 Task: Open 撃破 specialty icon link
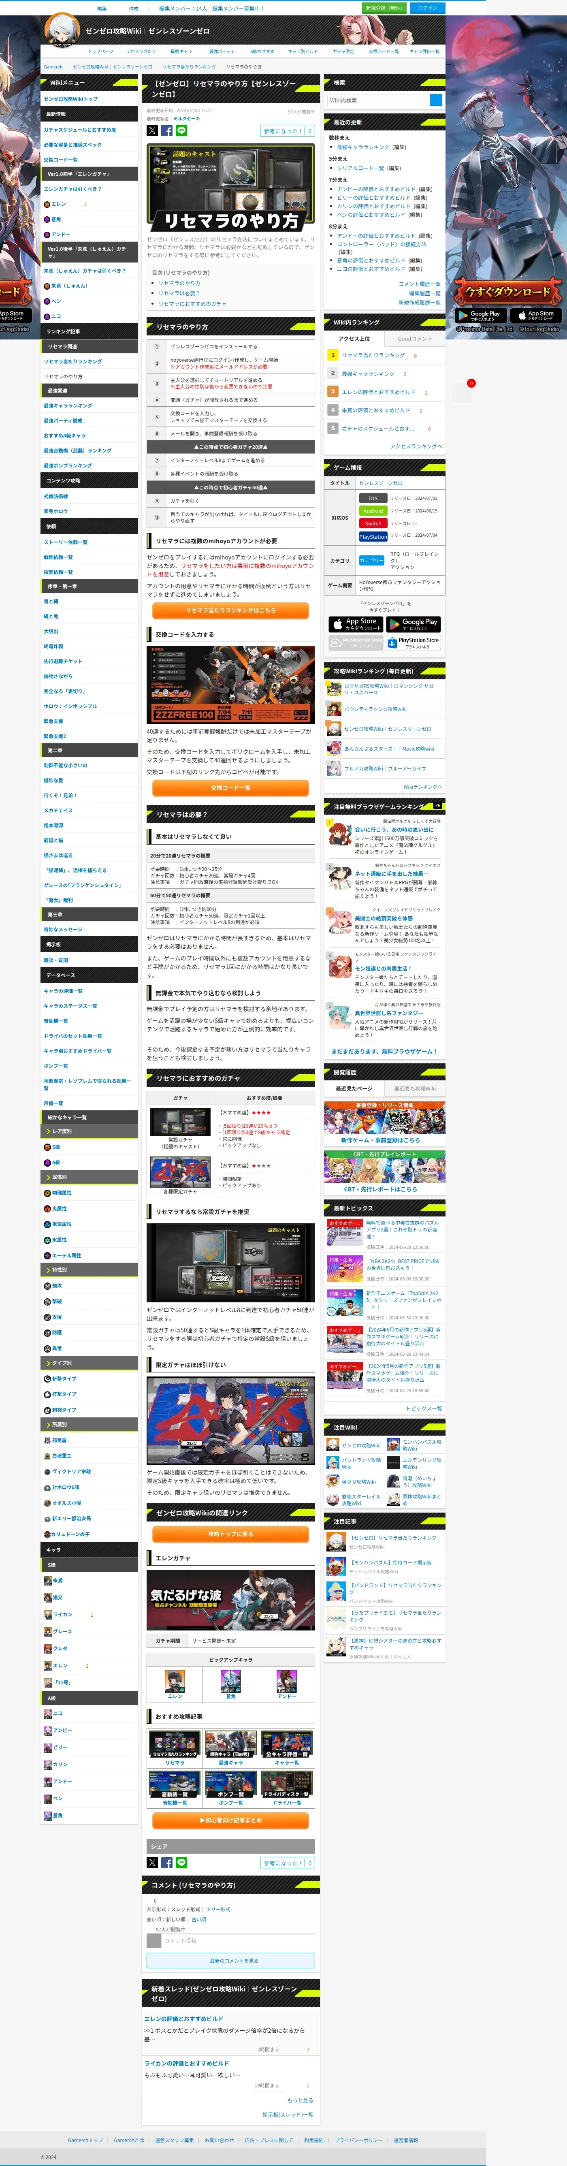click(47, 1302)
